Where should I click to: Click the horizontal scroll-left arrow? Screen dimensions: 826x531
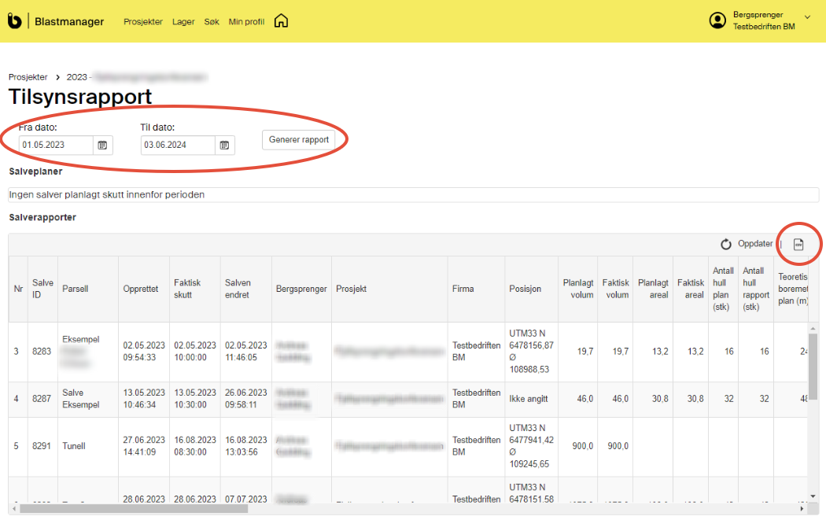(x=14, y=509)
